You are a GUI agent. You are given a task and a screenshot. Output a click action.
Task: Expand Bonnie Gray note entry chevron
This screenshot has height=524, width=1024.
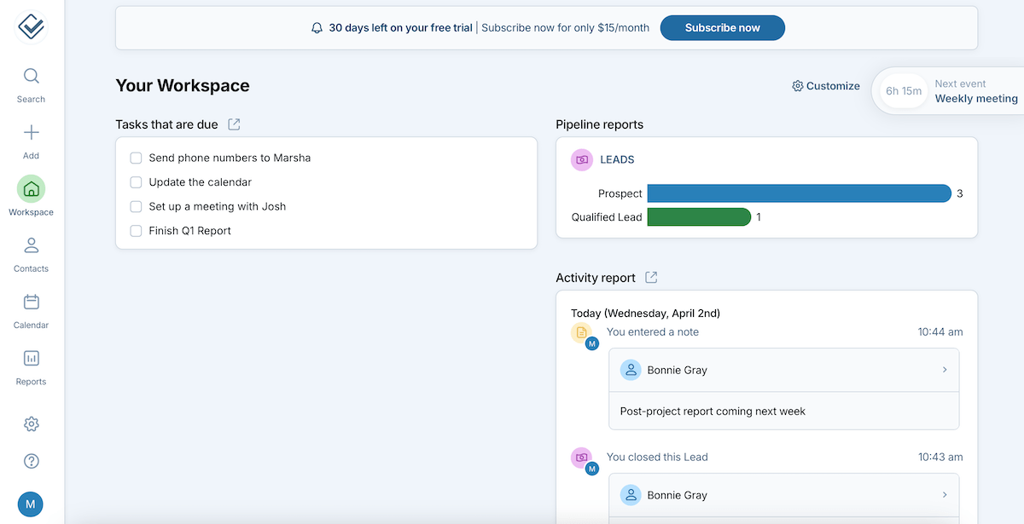[x=945, y=370]
